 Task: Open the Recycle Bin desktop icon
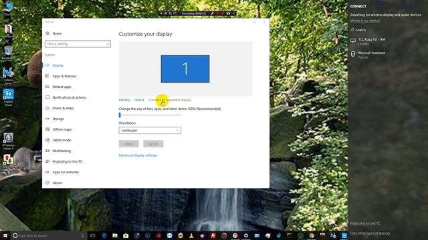pos(7,53)
